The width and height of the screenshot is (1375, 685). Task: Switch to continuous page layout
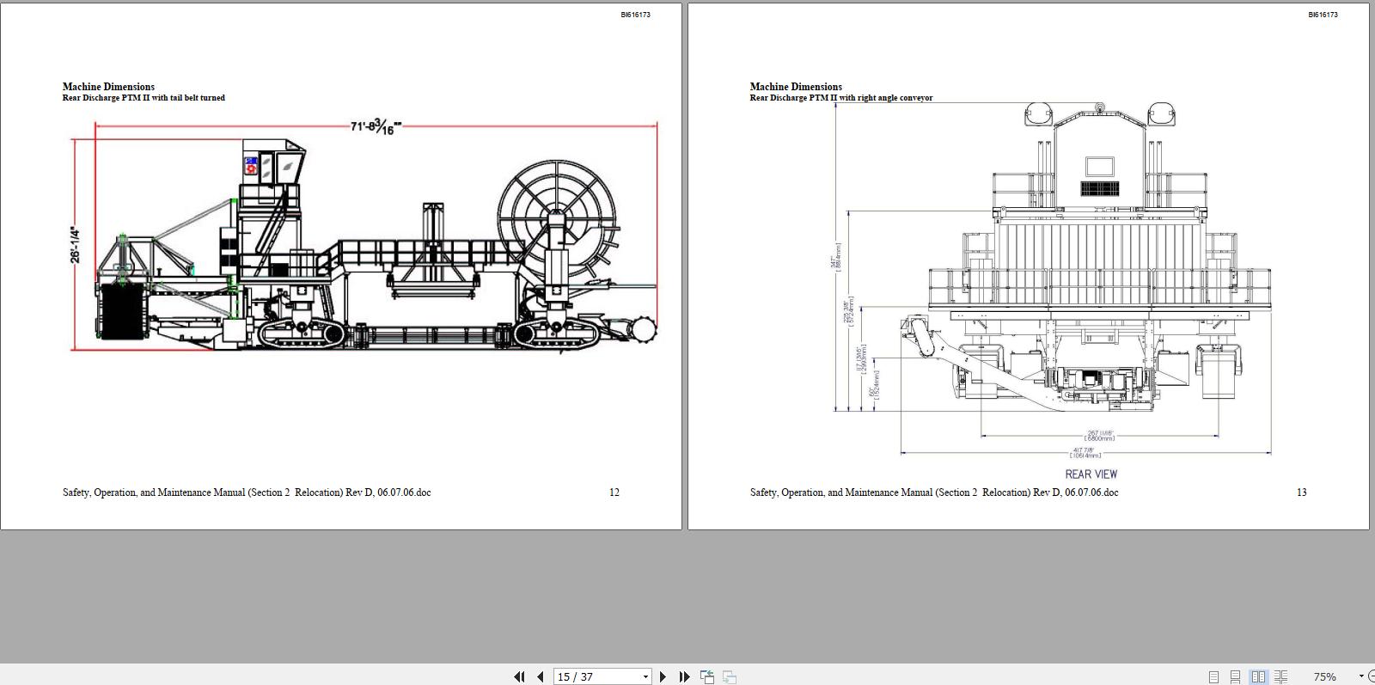tap(1235, 677)
